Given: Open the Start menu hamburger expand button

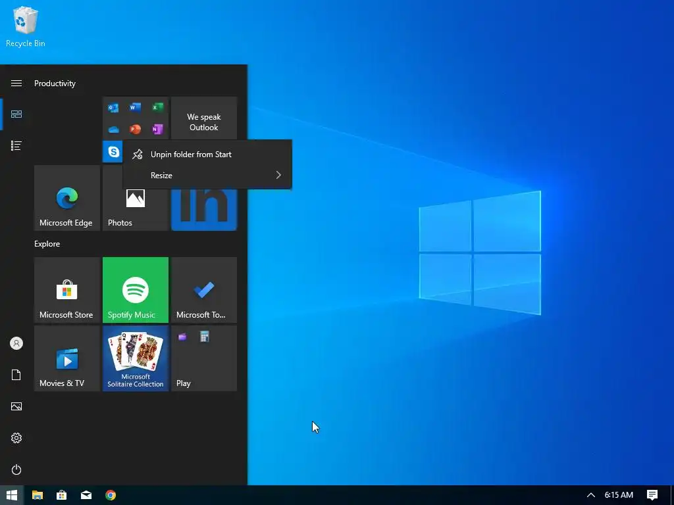Looking at the screenshot, I should 16,83.
